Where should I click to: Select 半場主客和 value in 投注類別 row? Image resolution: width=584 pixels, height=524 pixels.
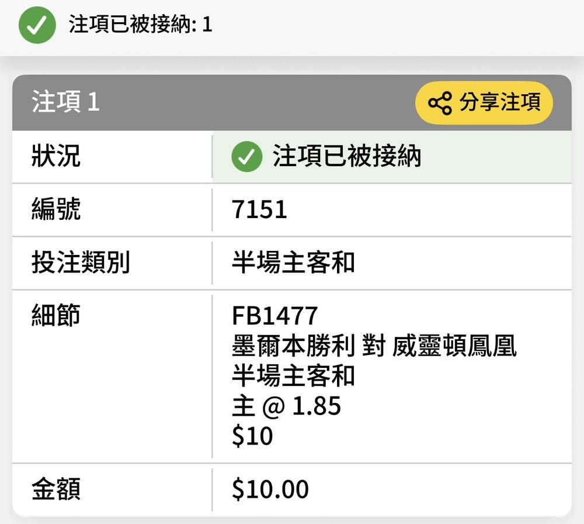click(x=293, y=263)
